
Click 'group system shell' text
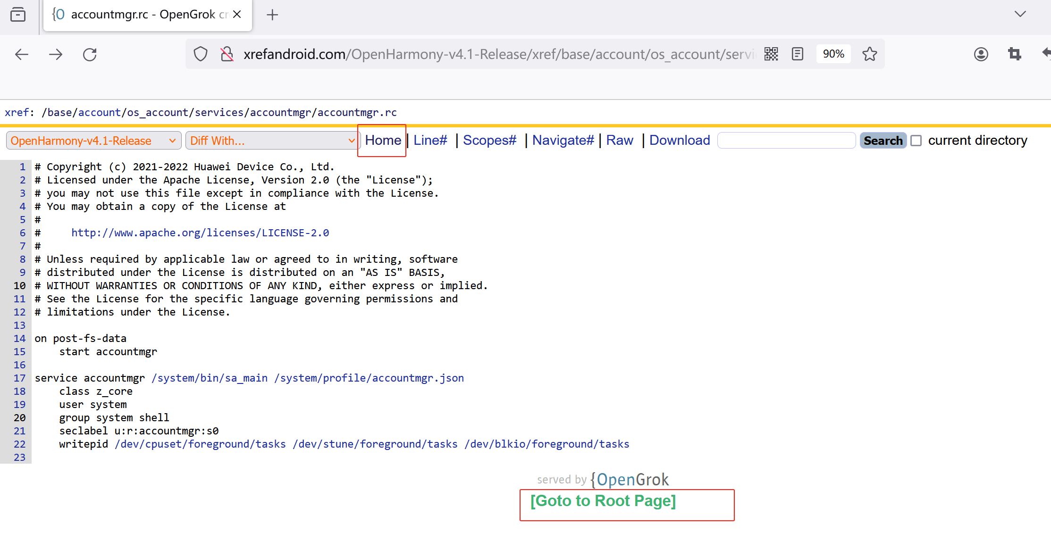point(114,417)
